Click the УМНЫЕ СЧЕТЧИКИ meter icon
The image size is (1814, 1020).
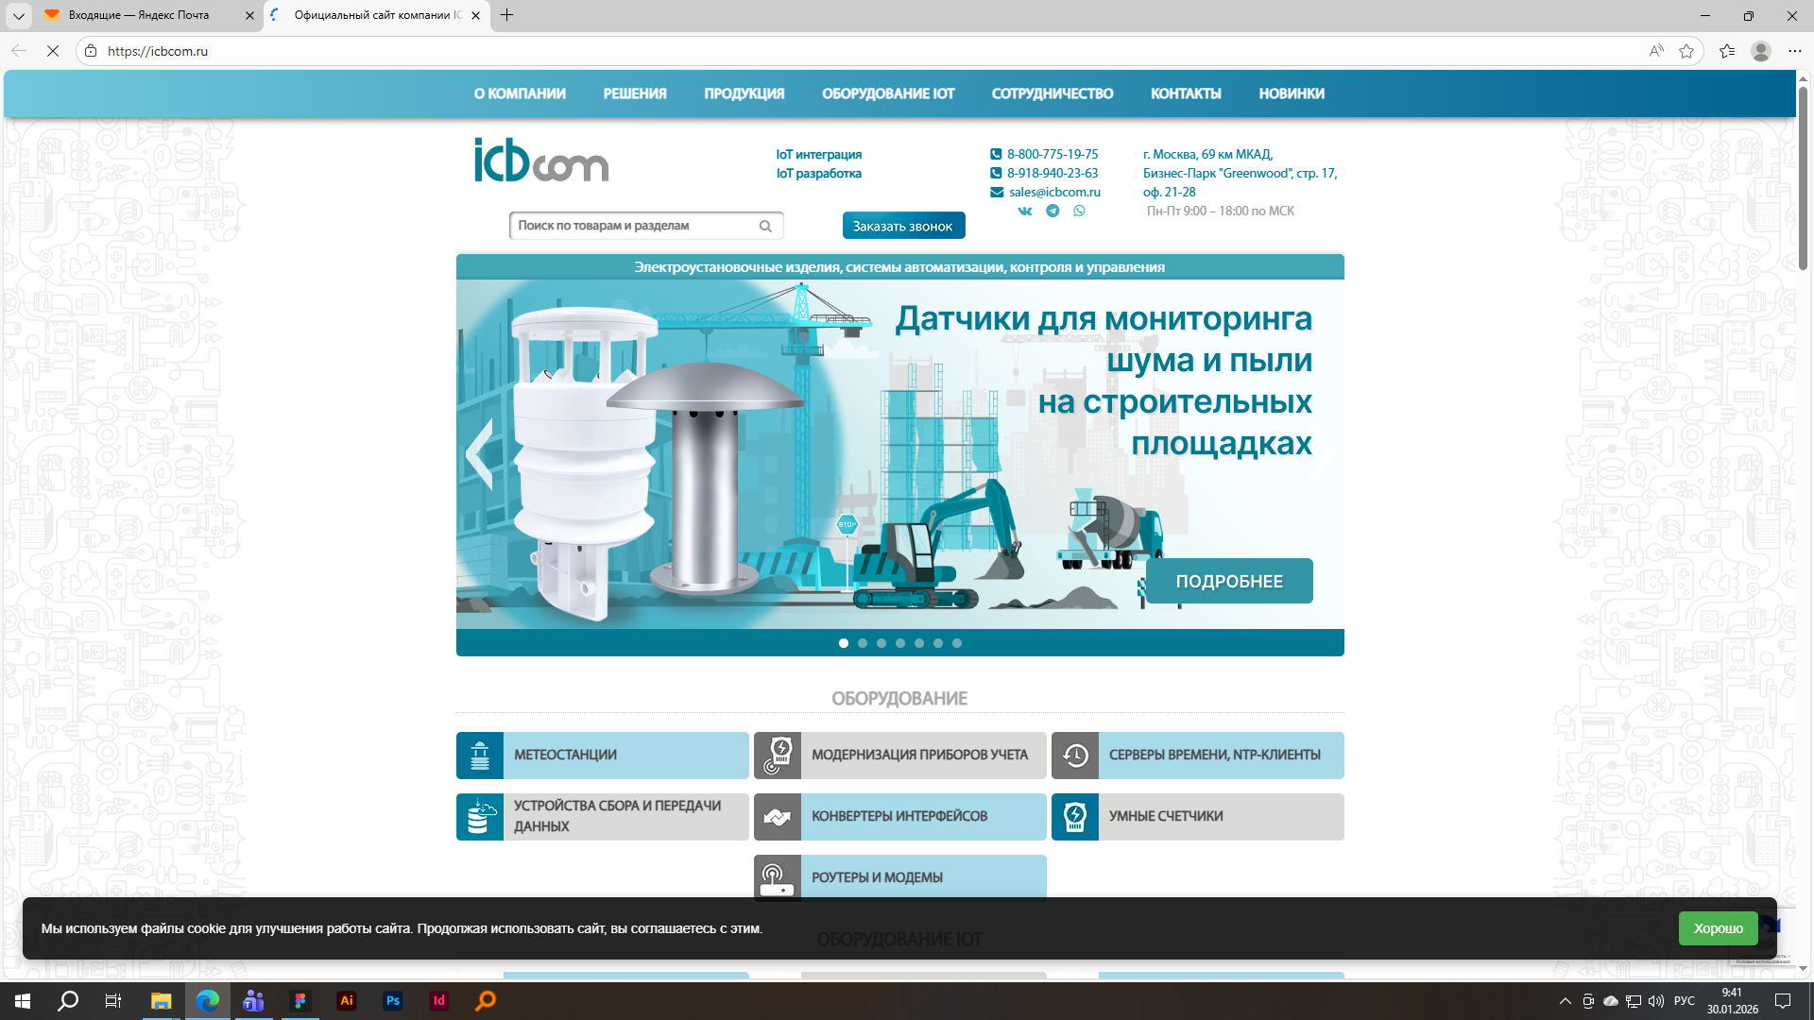click(1074, 816)
